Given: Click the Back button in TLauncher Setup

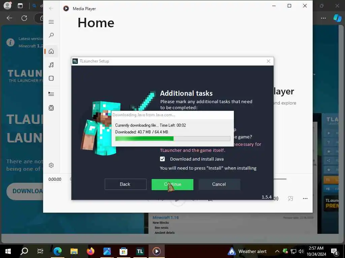Looking at the screenshot, I should pyautogui.click(x=125, y=184).
